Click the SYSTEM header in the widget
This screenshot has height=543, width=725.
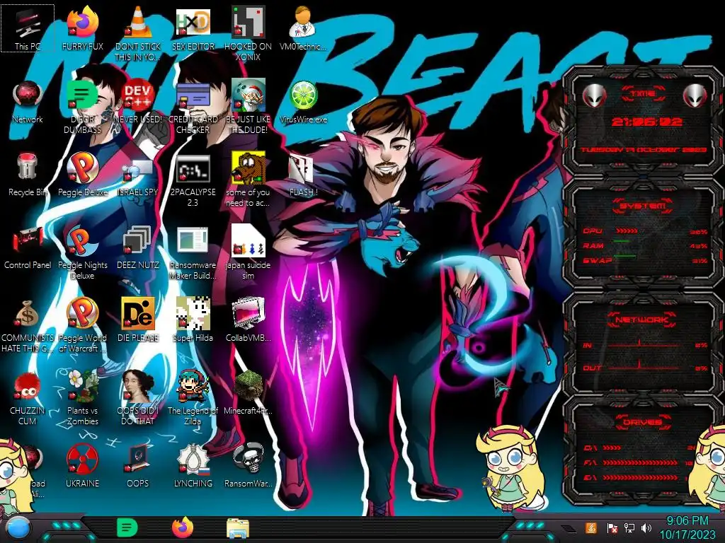(643, 206)
